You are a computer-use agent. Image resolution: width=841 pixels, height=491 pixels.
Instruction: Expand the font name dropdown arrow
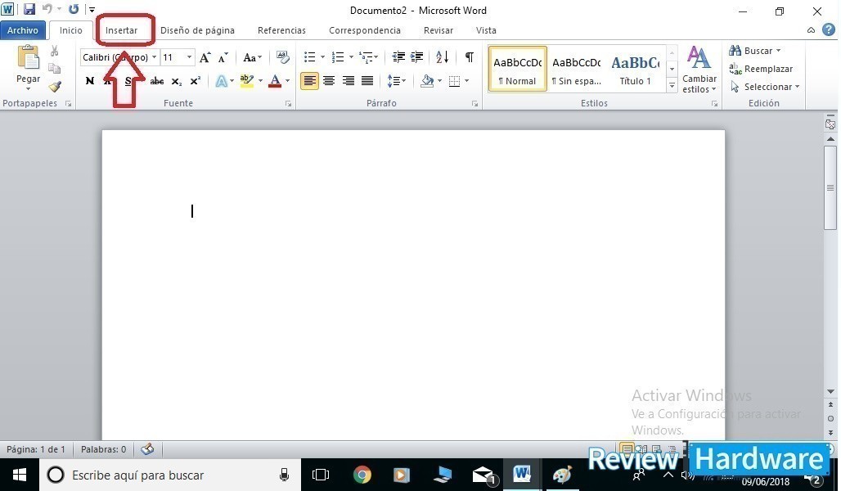pos(154,57)
